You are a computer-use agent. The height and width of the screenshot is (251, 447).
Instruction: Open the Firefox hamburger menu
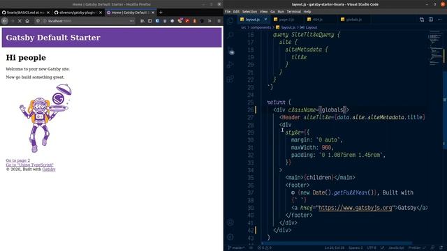tap(219, 21)
